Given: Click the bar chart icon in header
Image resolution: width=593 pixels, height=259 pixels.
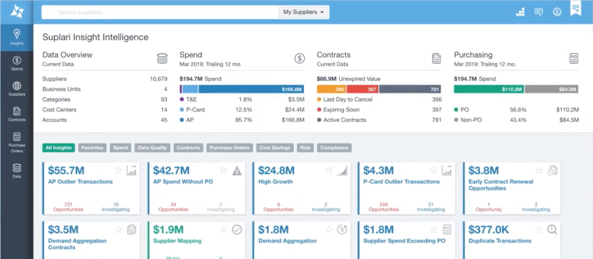Looking at the screenshot, I should (x=520, y=12).
